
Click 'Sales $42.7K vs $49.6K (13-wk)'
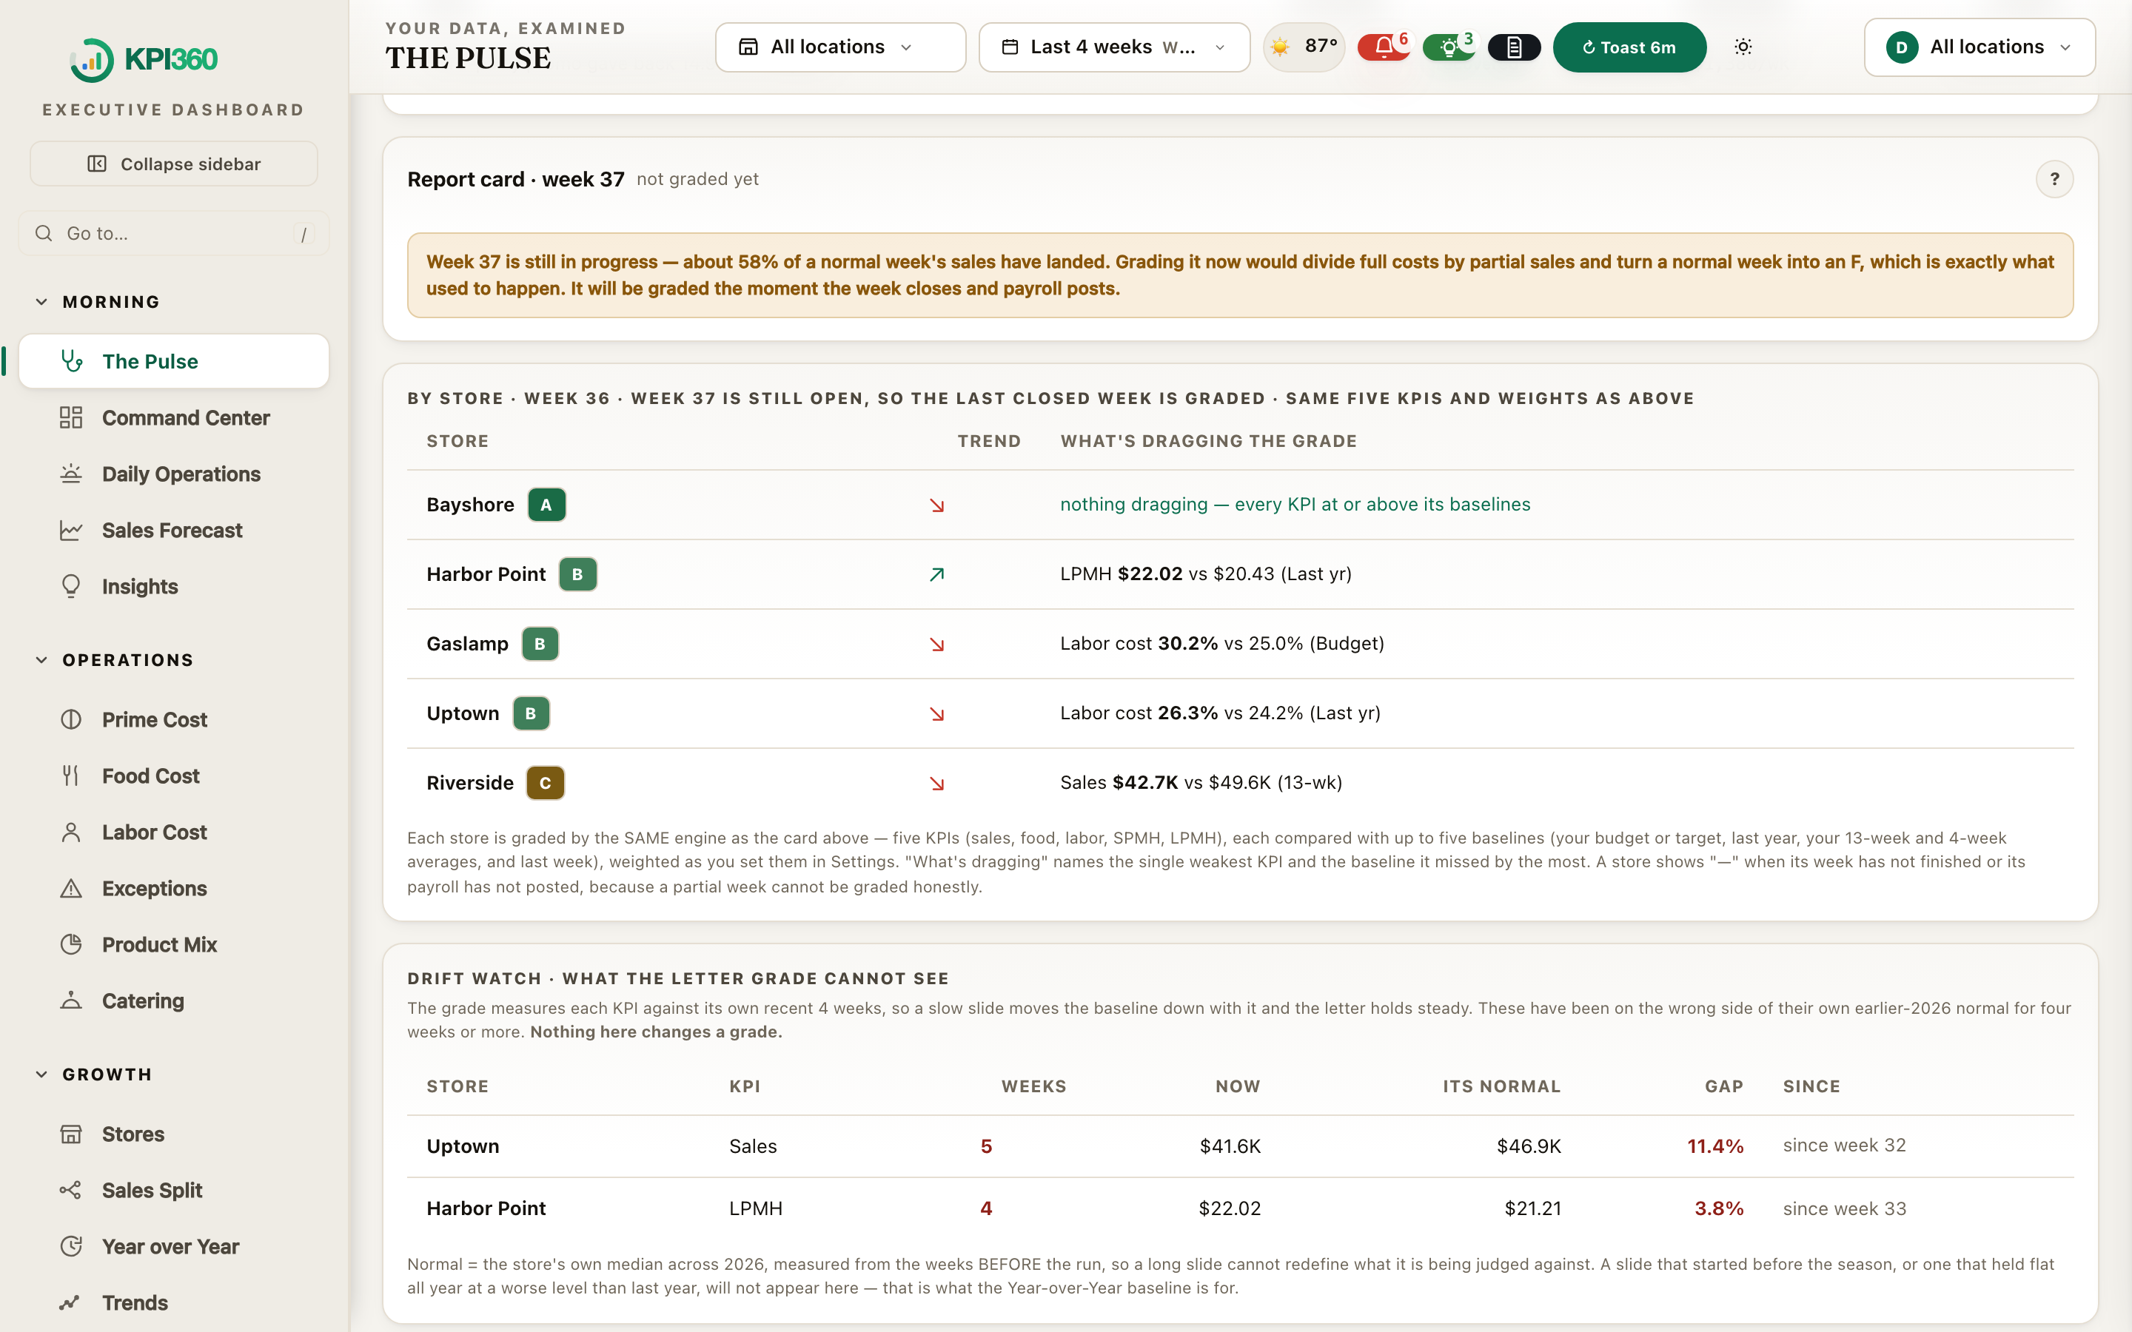coord(1201,783)
